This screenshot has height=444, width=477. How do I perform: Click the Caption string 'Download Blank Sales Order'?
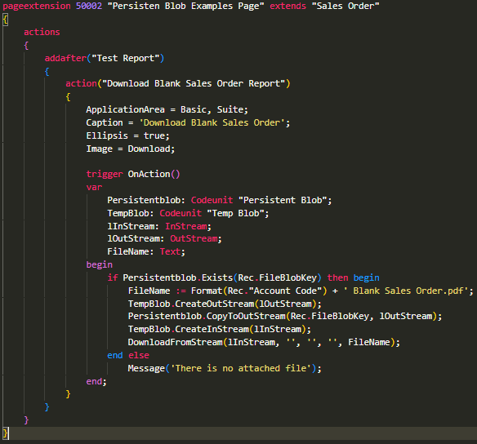pos(212,122)
